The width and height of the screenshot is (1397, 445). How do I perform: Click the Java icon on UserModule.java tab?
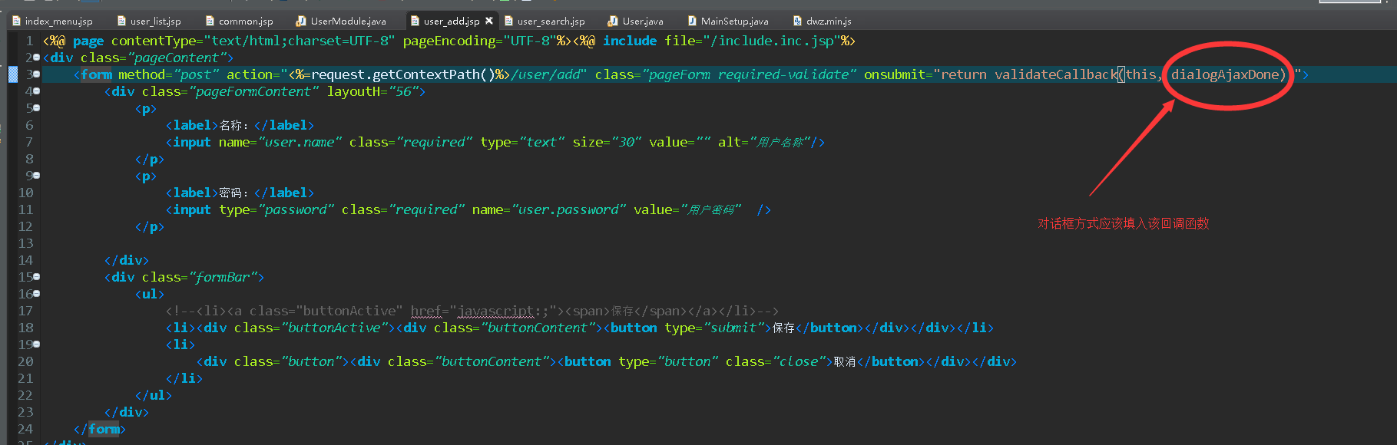click(303, 21)
